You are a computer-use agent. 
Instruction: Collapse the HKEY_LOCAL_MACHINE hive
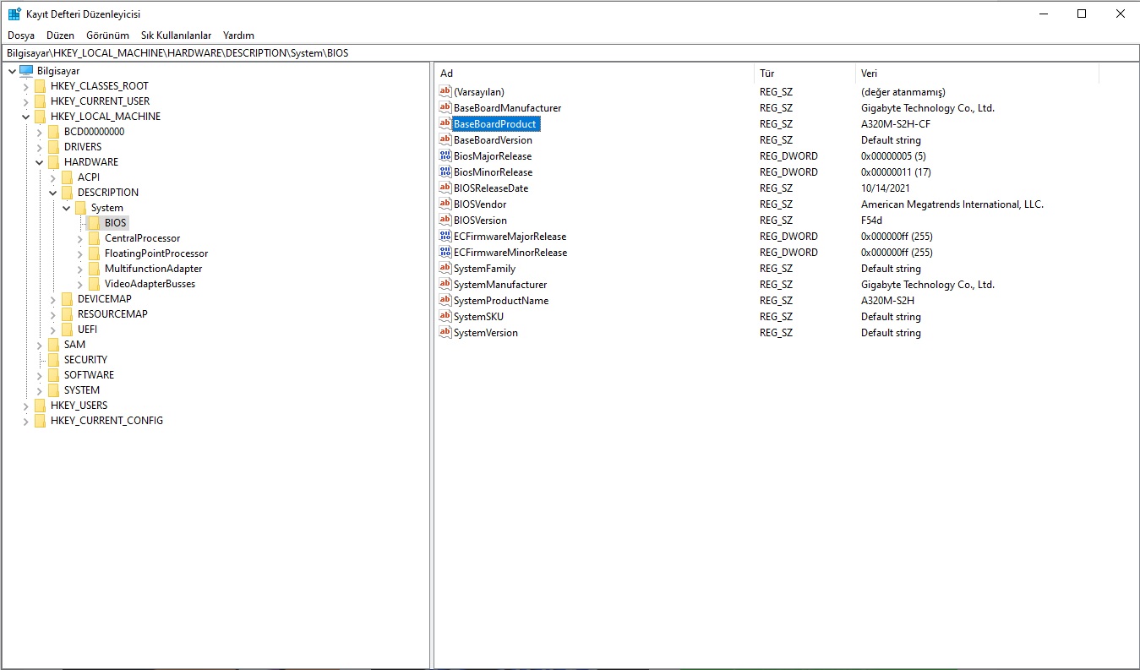[25, 117]
